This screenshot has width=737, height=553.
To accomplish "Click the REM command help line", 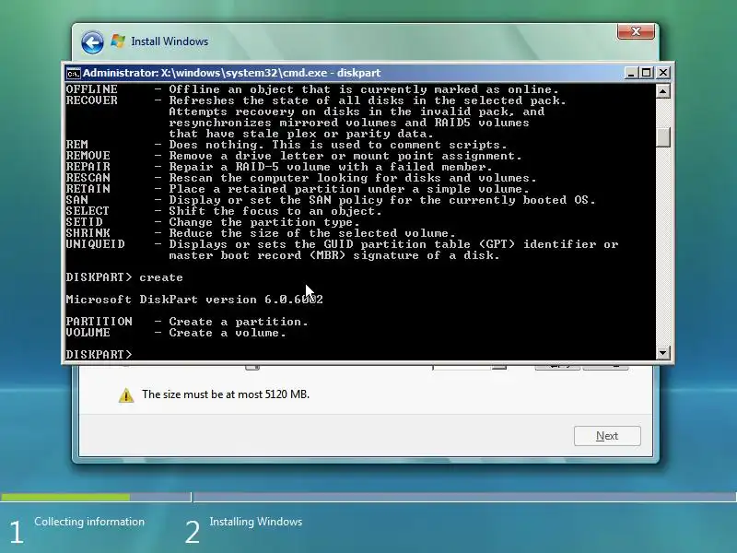I will [287, 145].
